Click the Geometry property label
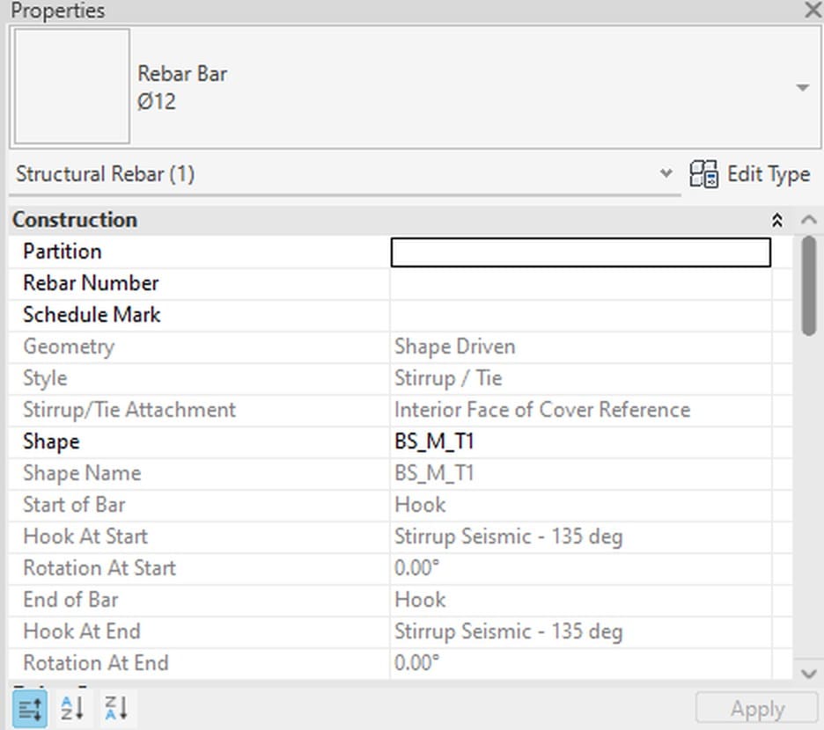The width and height of the screenshot is (824, 730). click(69, 347)
